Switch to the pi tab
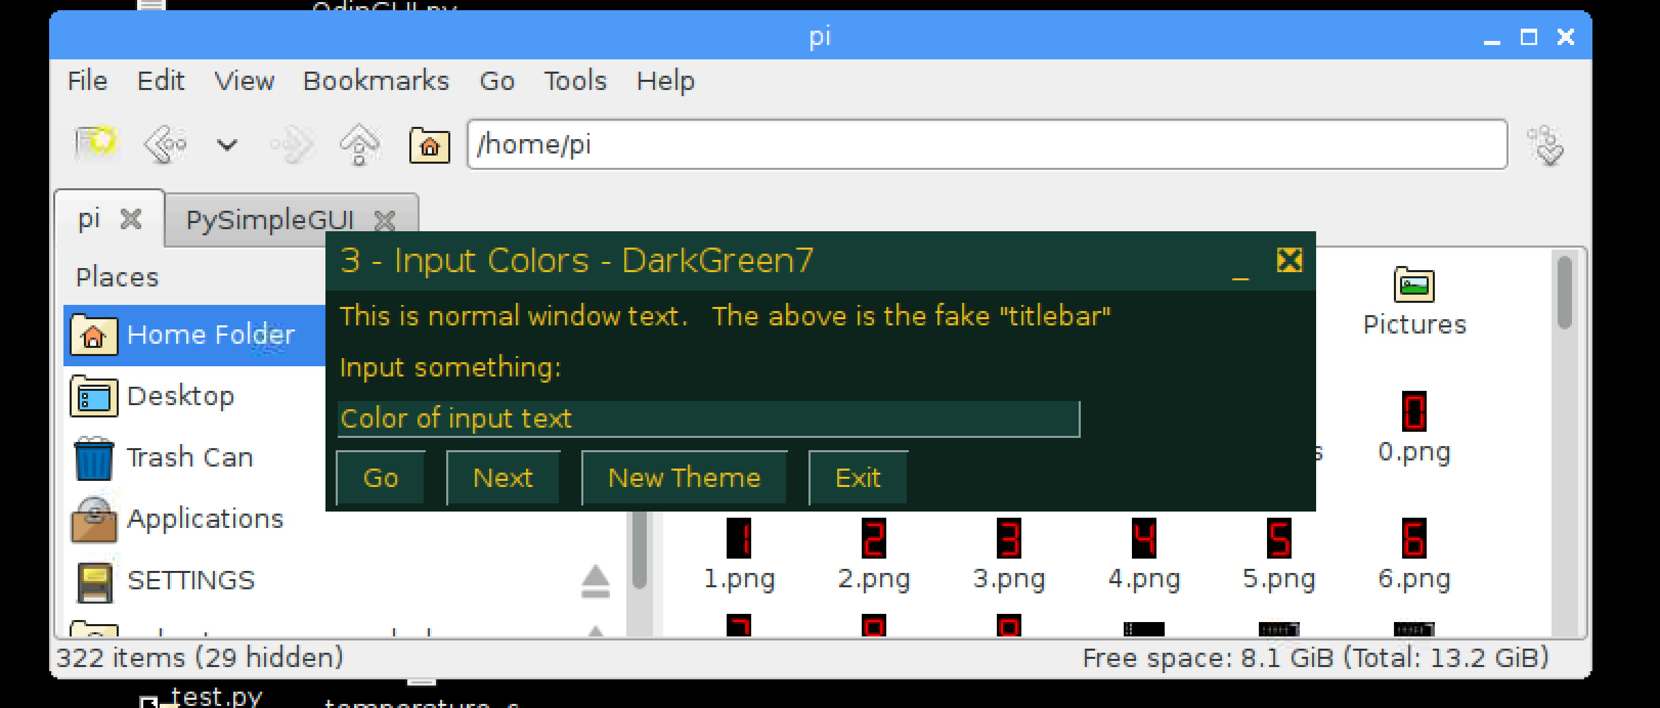 (89, 219)
